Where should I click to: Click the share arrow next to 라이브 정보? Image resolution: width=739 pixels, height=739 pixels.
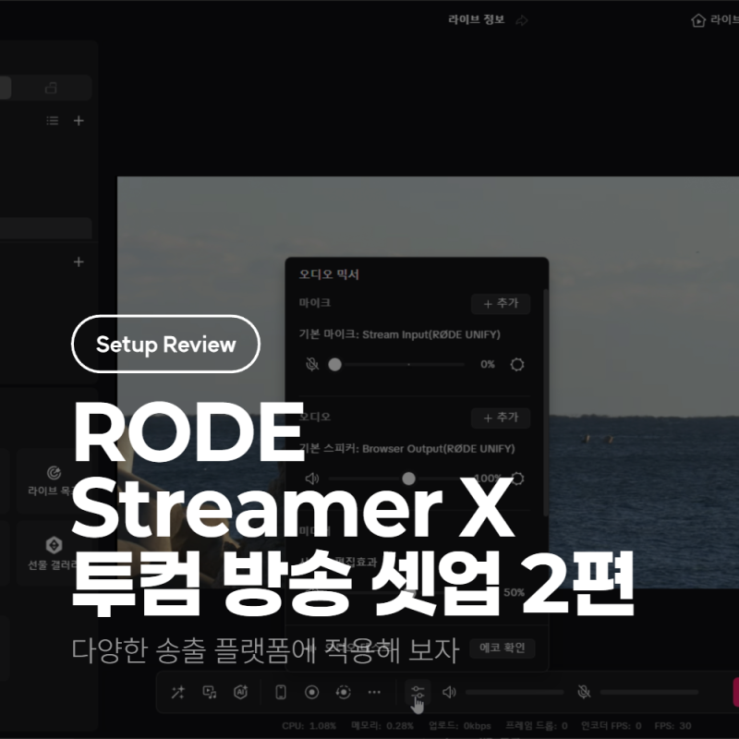pos(522,20)
